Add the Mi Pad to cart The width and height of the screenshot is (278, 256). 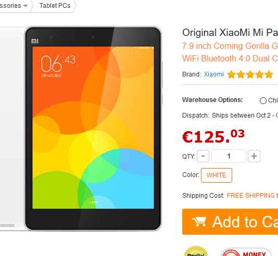click(230, 222)
